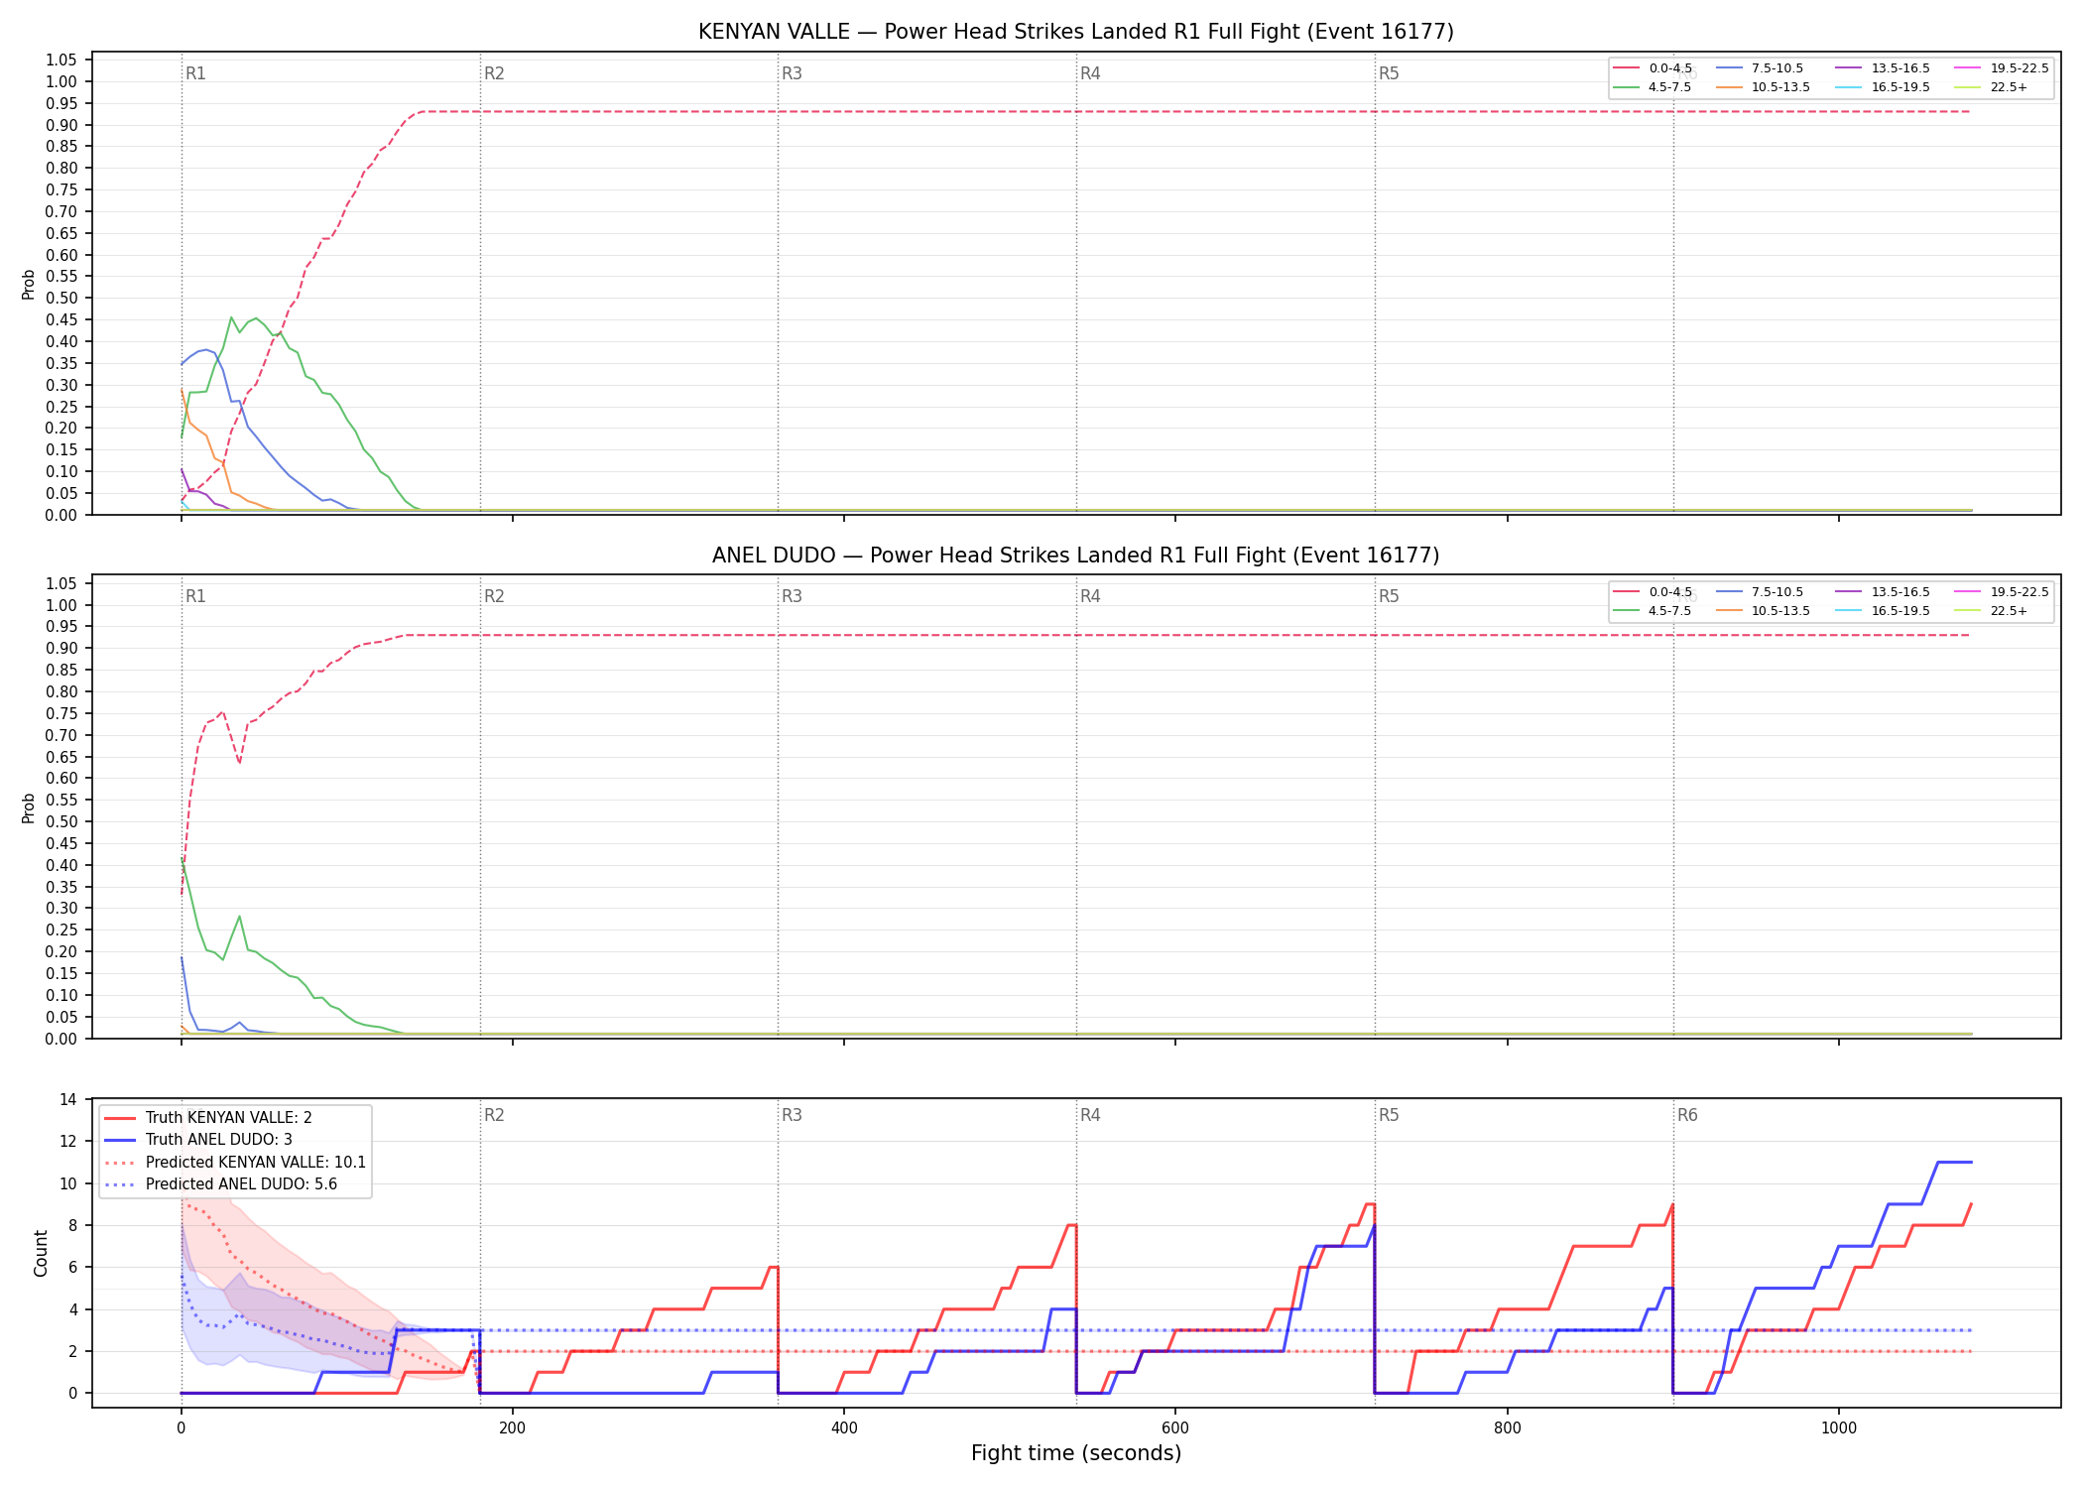The image size is (2083, 1488).
Task: Select '22.5+' legend entry in KENYAN VALLE chart
Action: [x=1991, y=87]
